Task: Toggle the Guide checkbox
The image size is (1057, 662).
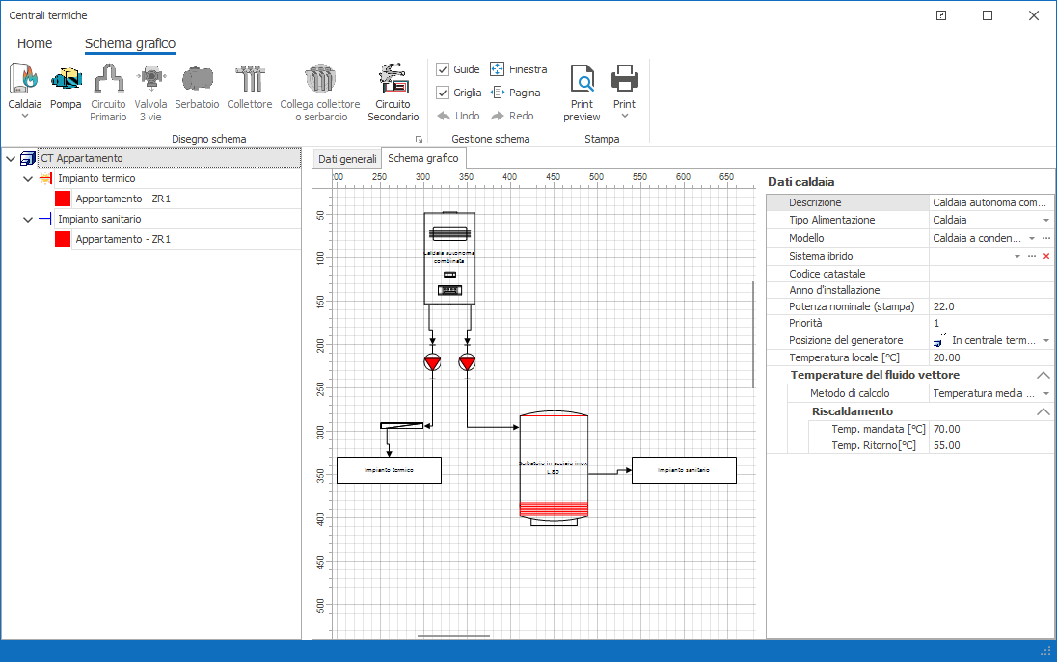Action: point(443,69)
